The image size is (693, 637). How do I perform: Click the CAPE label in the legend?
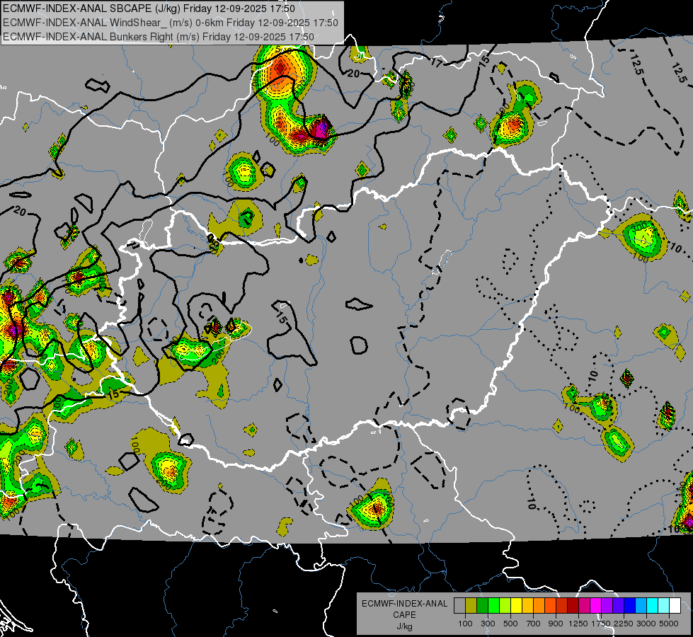click(x=404, y=615)
